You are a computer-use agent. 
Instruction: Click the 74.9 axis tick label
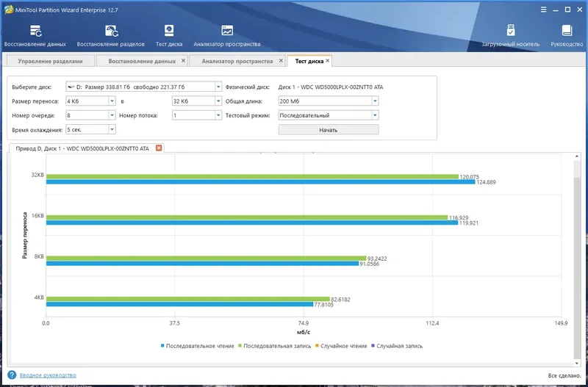(304, 323)
